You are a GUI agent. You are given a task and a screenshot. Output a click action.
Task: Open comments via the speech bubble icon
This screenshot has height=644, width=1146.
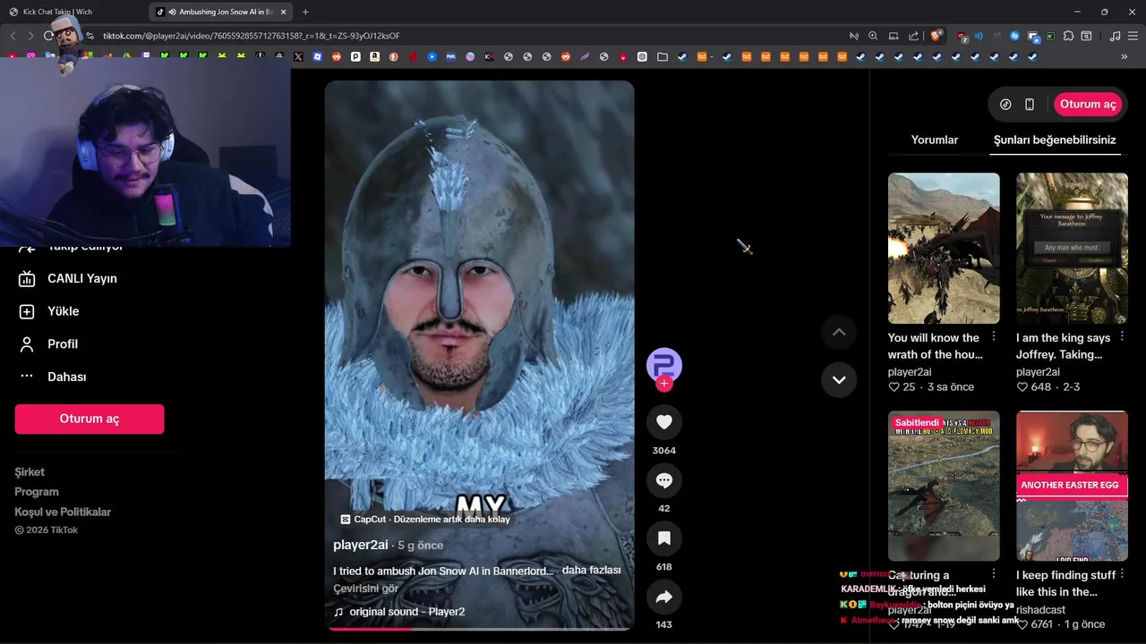[663, 480]
